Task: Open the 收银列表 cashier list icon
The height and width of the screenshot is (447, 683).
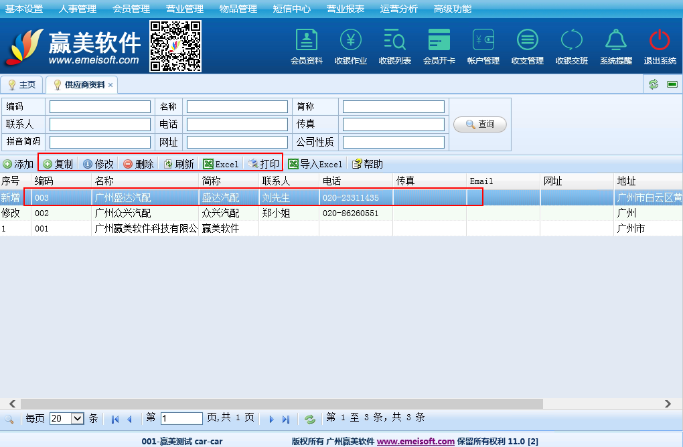Action: pos(394,41)
